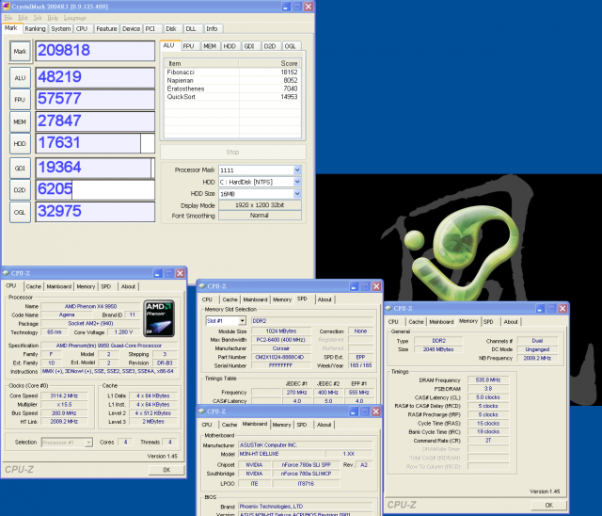Image resolution: width=602 pixels, height=516 pixels.
Task: Click the CrystalMark title bar icon
Action: pyautogui.click(x=7, y=7)
